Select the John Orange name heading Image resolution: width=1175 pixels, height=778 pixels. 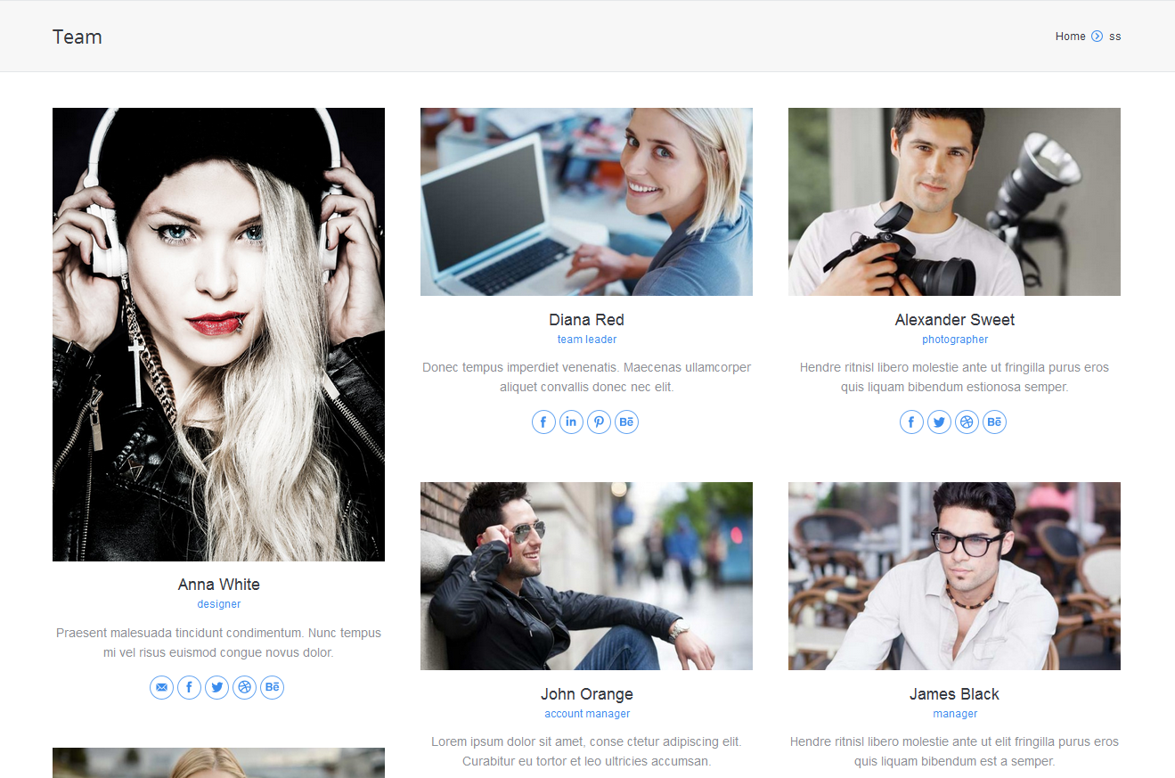coord(586,694)
